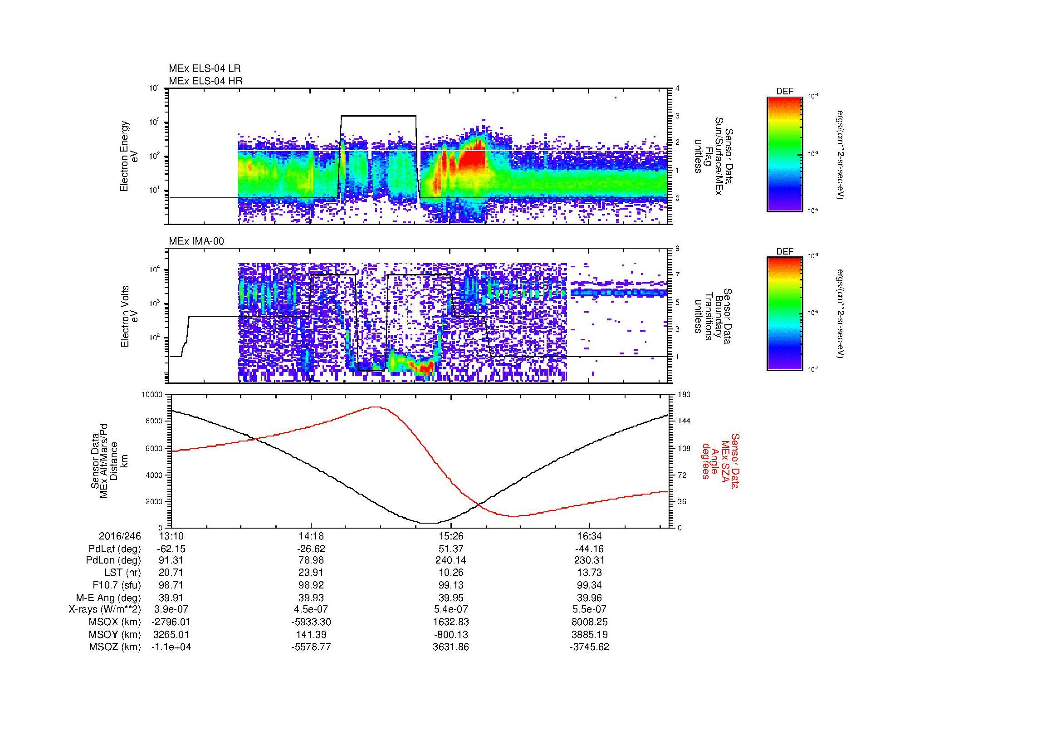This screenshot has height=750, width=1061.
Task: Click the SZA axis tick '144'
Action: pos(684,421)
